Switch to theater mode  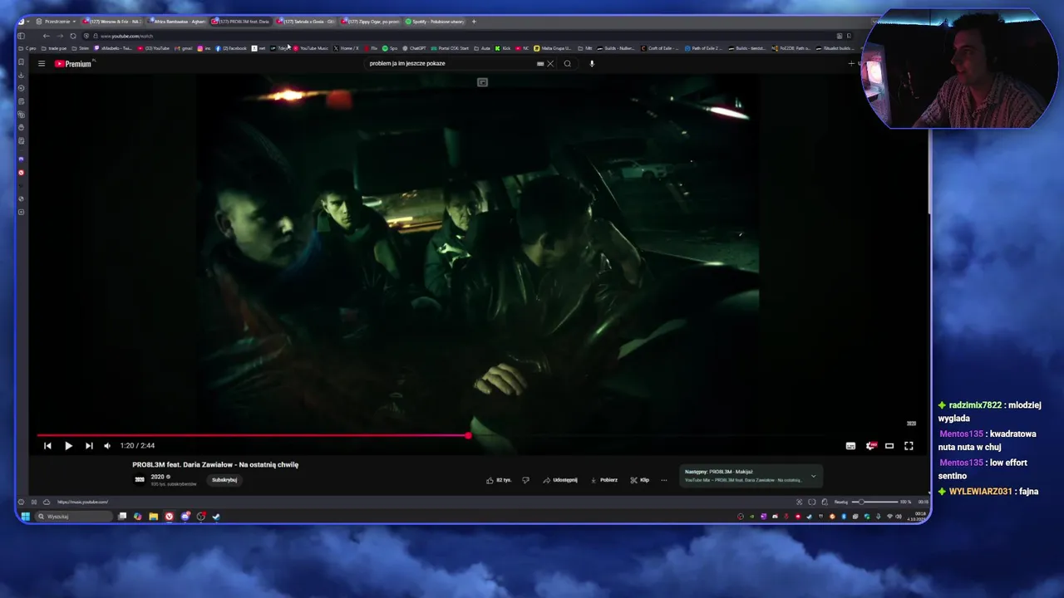coord(889,446)
